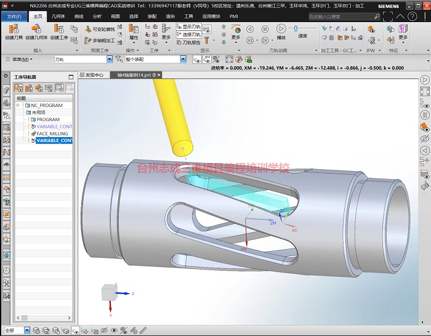Switch to Program Order view

pyautogui.click(x=18, y=88)
